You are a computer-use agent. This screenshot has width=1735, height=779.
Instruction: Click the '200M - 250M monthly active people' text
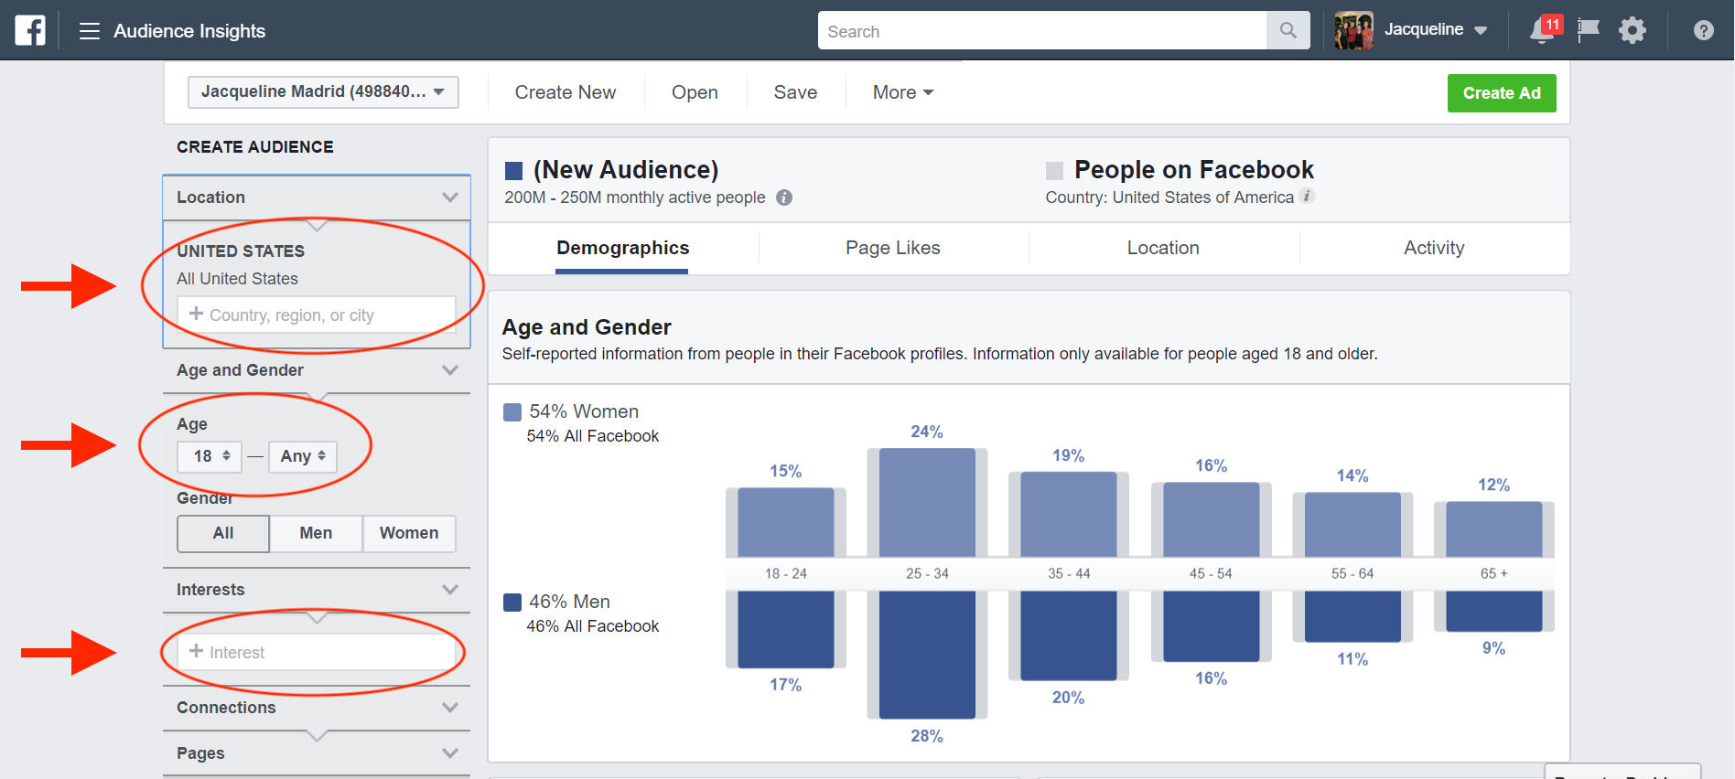click(635, 197)
